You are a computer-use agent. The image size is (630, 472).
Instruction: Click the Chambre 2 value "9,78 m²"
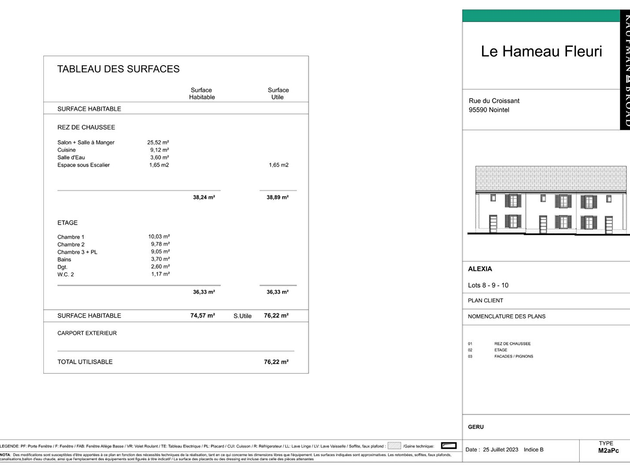tap(161, 244)
